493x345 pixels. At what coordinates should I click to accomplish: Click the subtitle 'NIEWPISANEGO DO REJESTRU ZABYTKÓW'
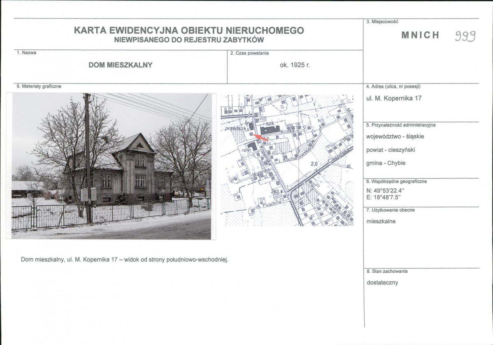(x=189, y=40)
